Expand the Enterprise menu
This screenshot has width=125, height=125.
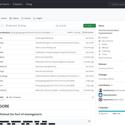click(19, 4)
